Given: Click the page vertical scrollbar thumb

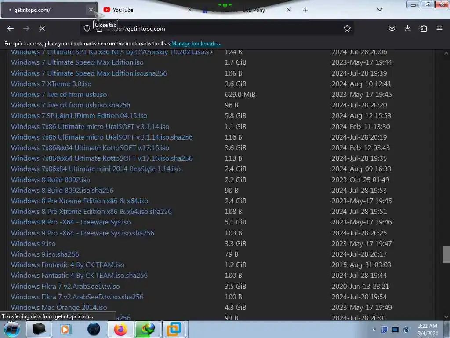Looking at the screenshot, I should click(x=446, y=255).
